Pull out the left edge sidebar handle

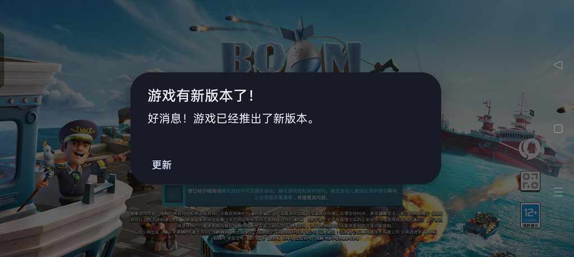(x=2, y=60)
